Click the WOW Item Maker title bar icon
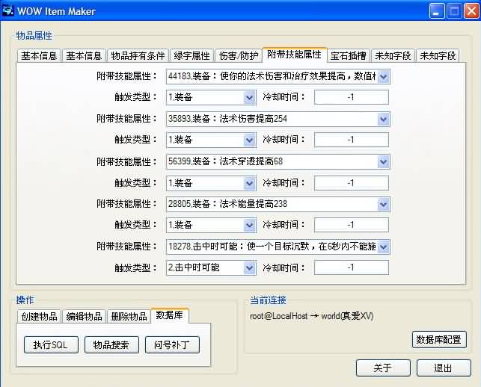The image size is (481, 387). pyautogui.click(x=7, y=10)
